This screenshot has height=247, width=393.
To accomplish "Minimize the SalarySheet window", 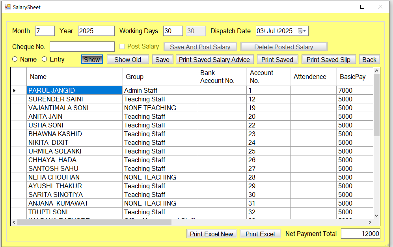I will 345,7.
